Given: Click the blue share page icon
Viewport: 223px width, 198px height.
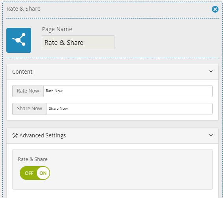Looking at the screenshot, I should [19, 40].
